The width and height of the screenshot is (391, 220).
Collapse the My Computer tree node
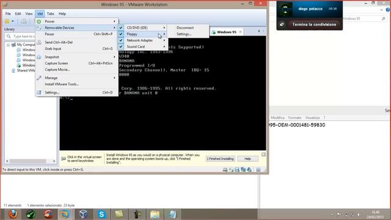8,45
